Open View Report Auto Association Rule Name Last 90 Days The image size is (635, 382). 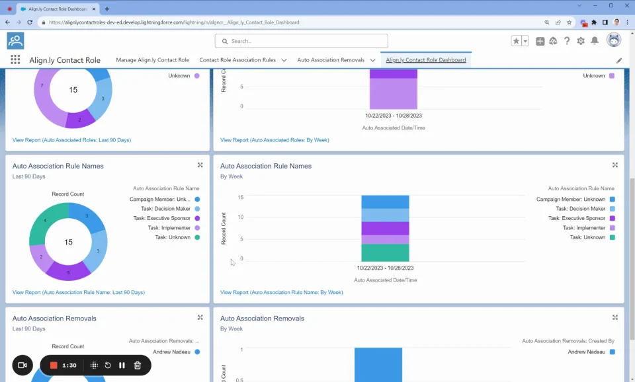pyautogui.click(x=79, y=292)
